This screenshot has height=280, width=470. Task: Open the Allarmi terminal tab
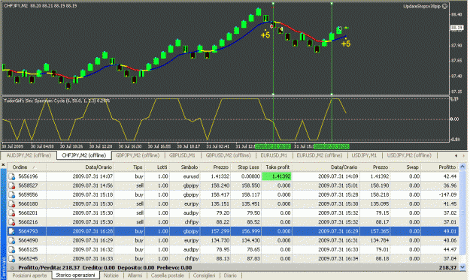[x=135, y=275]
